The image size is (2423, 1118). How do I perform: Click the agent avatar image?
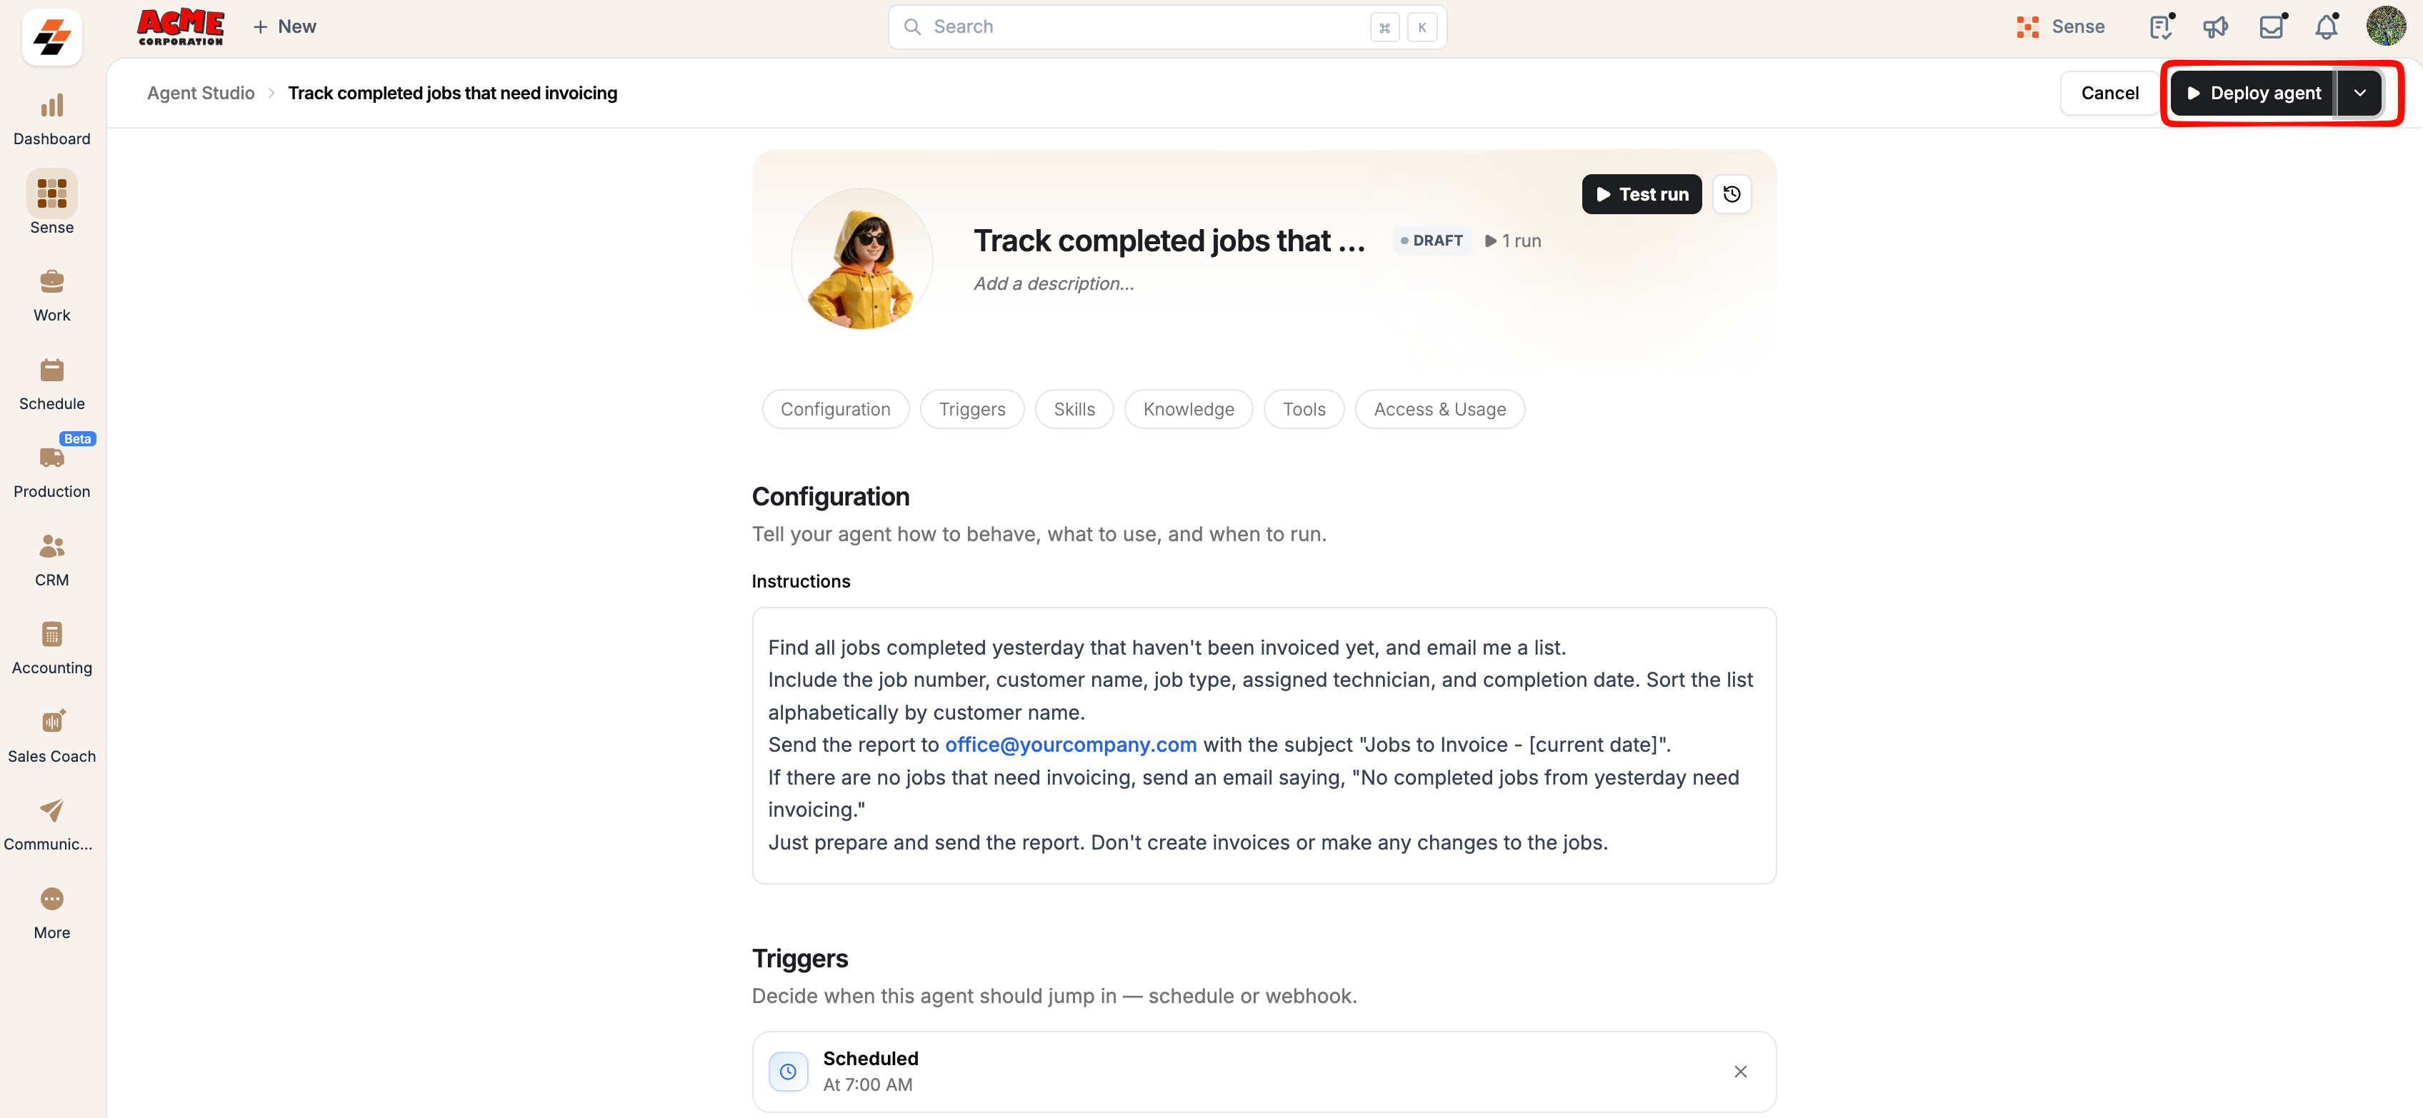[x=861, y=258]
